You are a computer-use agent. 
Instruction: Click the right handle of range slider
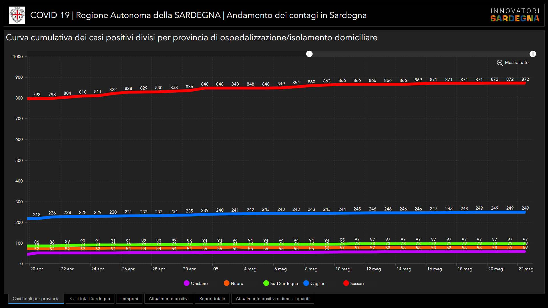[533, 54]
